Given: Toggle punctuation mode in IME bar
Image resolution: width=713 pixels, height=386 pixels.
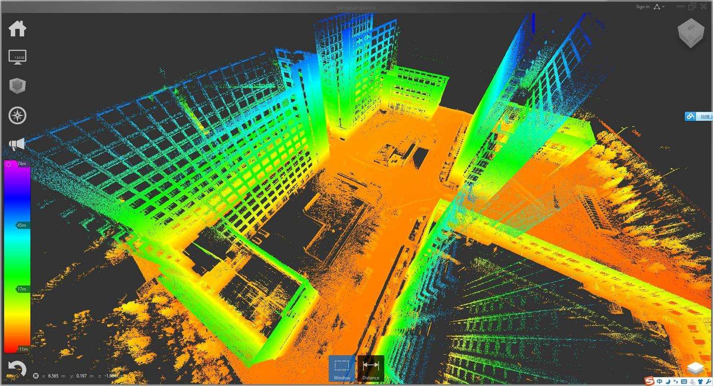Looking at the screenshot, I should coord(676,382).
